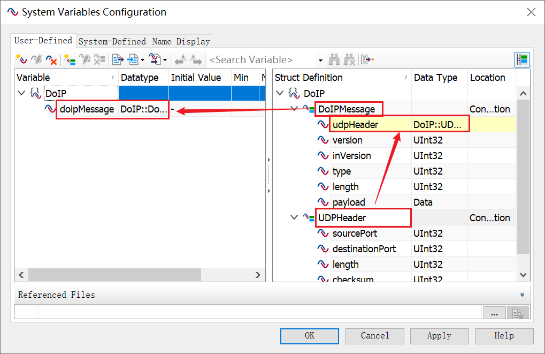Click the left panel horizontal scrollbar
The height and width of the screenshot is (354, 545).
(x=114, y=275)
